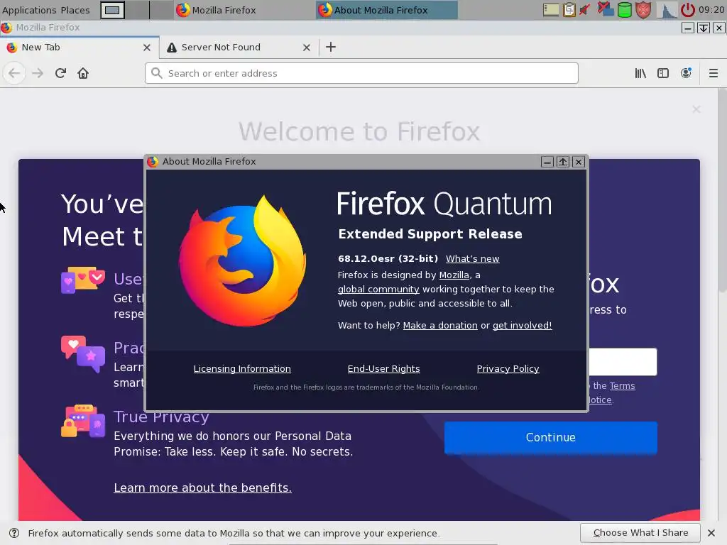Close the Server Not Found tab

click(x=307, y=48)
